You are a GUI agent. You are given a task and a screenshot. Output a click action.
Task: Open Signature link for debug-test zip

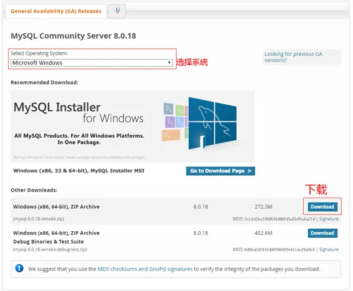click(x=329, y=249)
